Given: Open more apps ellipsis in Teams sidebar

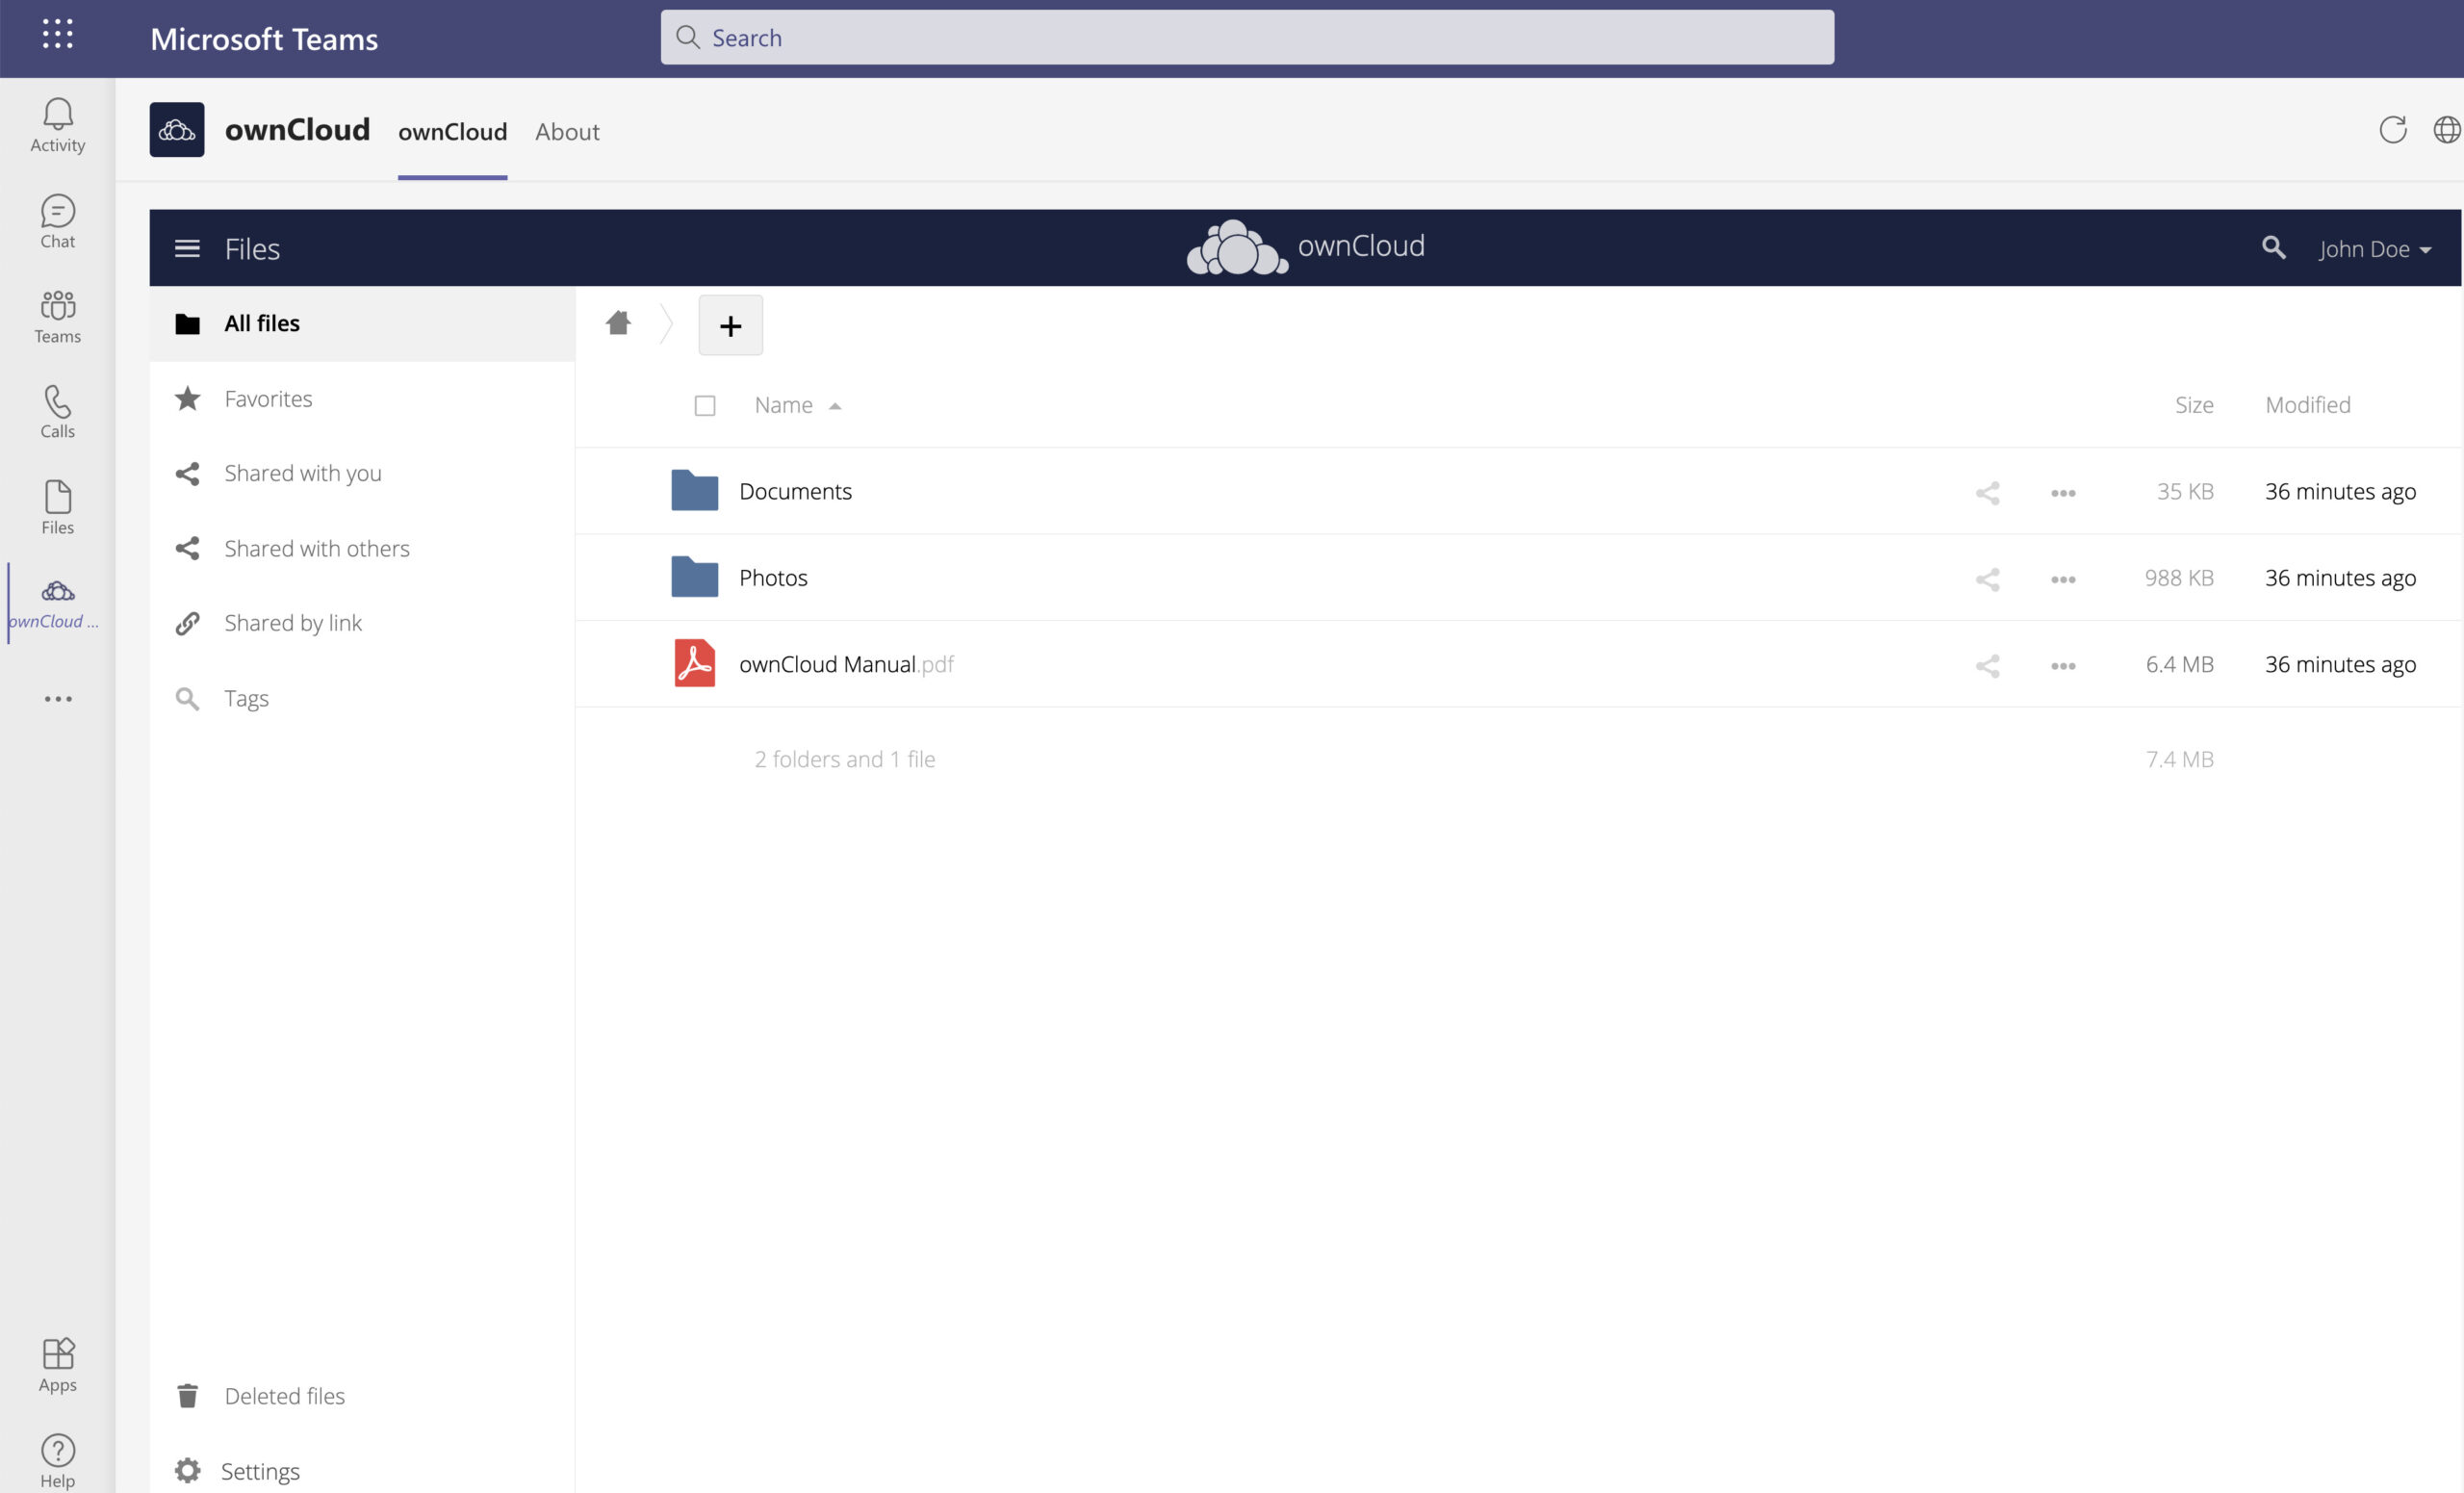Looking at the screenshot, I should click(58, 699).
